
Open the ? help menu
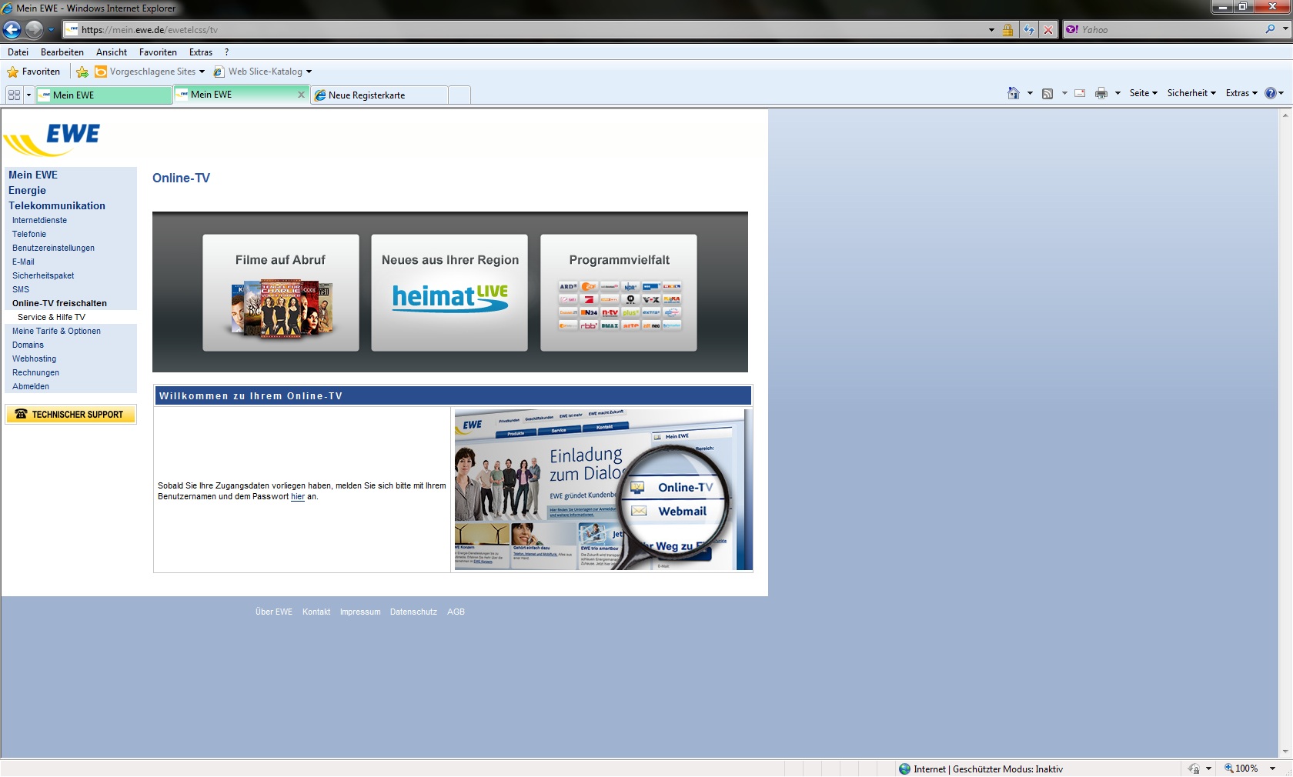(x=226, y=52)
